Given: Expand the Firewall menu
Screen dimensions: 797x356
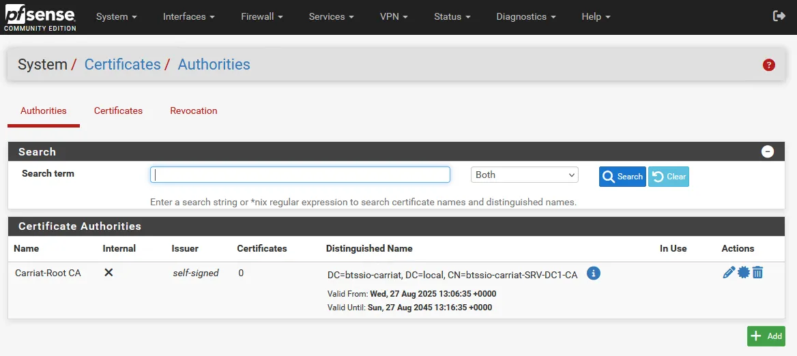Looking at the screenshot, I should tap(261, 16).
